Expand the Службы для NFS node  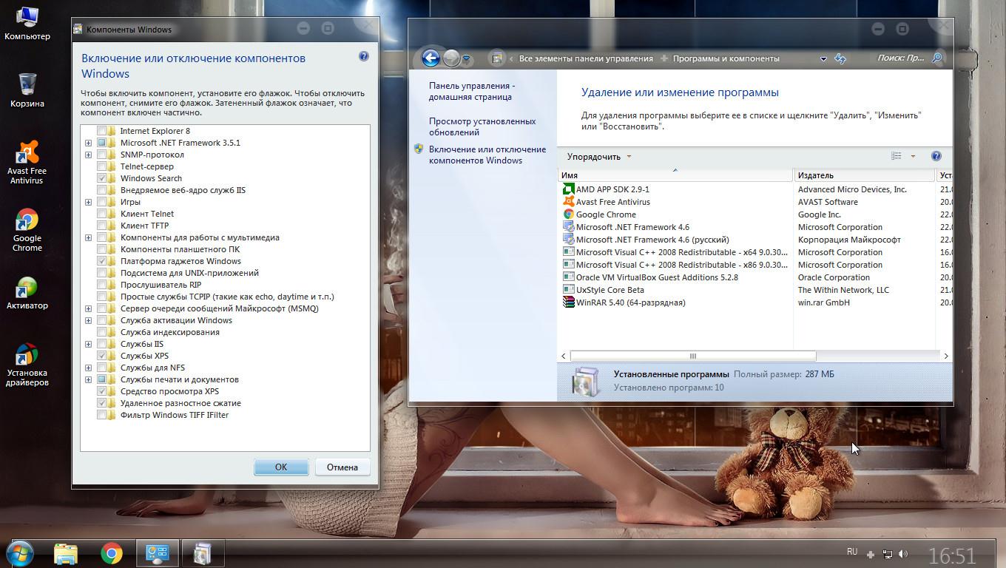(x=88, y=368)
